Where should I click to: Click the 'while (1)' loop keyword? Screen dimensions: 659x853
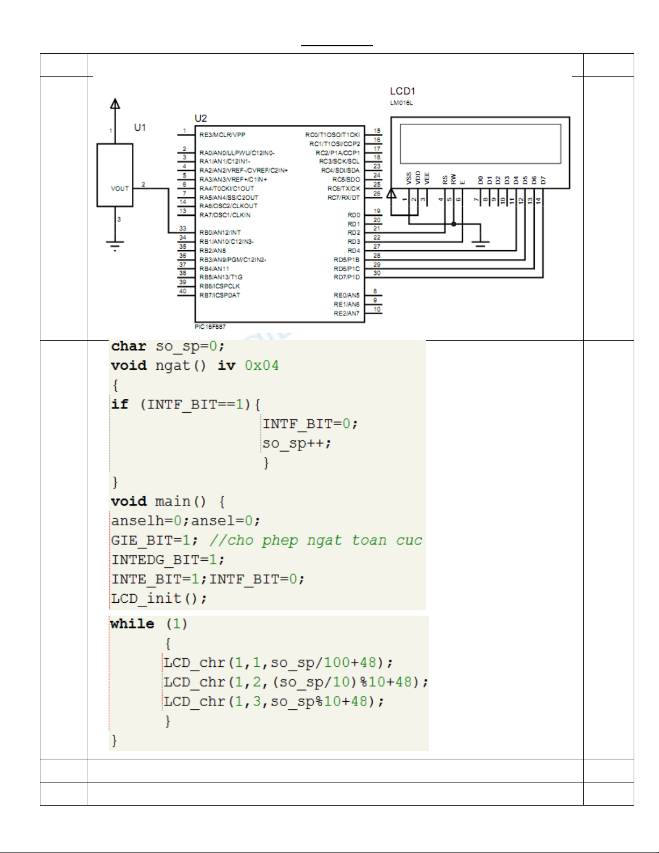coord(132,624)
